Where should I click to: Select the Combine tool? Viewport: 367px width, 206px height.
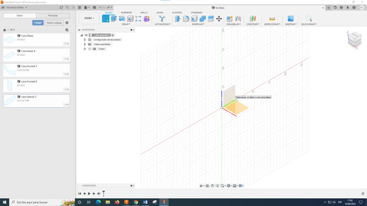(203, 19)
